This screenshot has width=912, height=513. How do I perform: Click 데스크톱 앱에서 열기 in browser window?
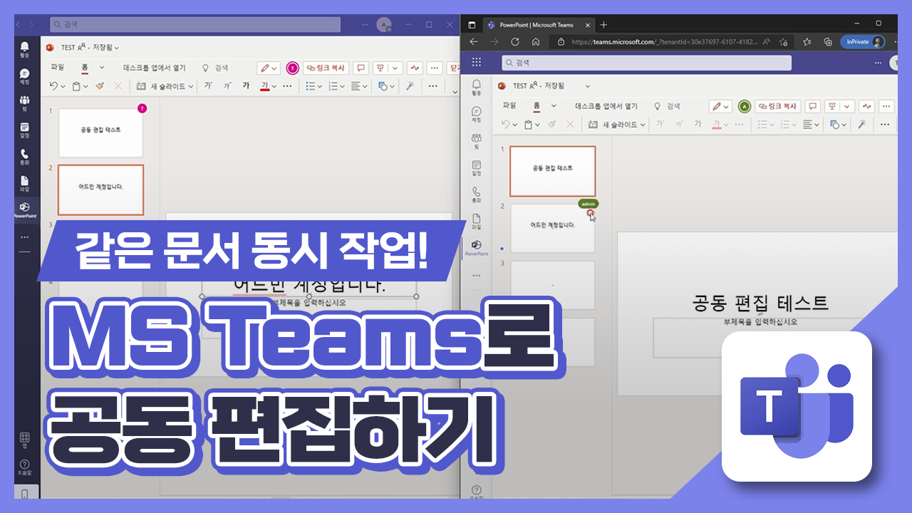pyautogui.click(x=606, y=106)
